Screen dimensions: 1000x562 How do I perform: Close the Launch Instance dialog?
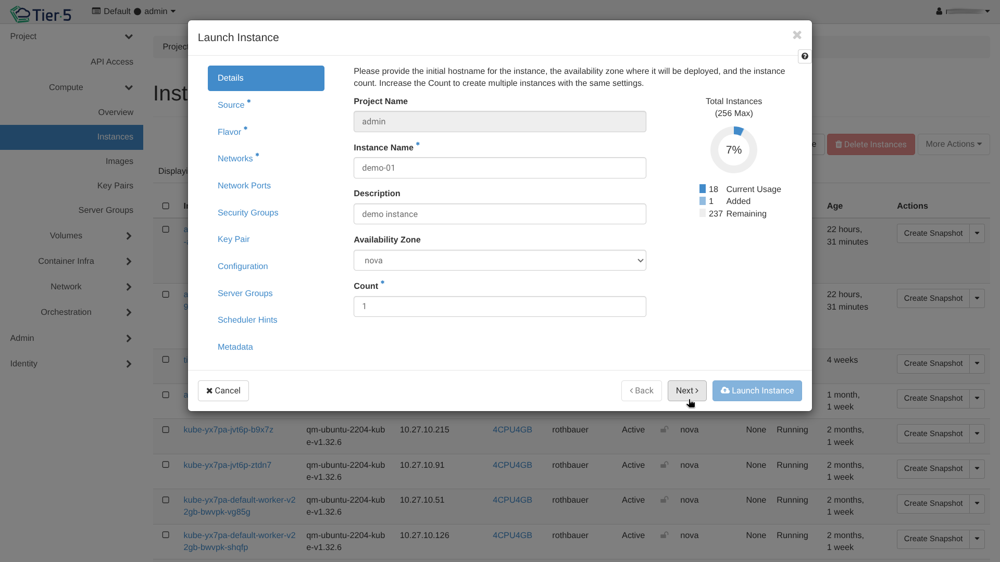(797, 35)
